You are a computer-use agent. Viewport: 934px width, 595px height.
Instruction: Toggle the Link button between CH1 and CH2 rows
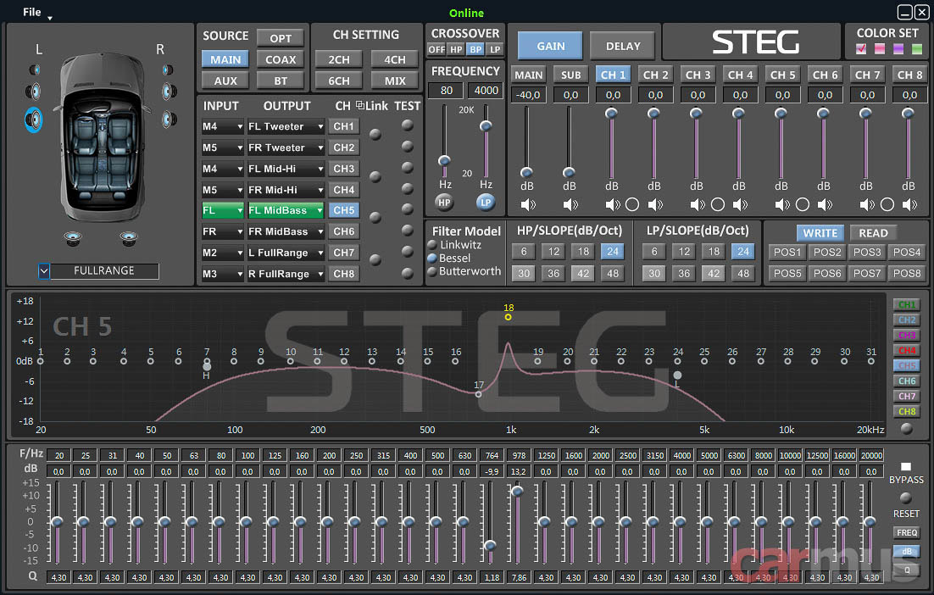tap(375, 135)
